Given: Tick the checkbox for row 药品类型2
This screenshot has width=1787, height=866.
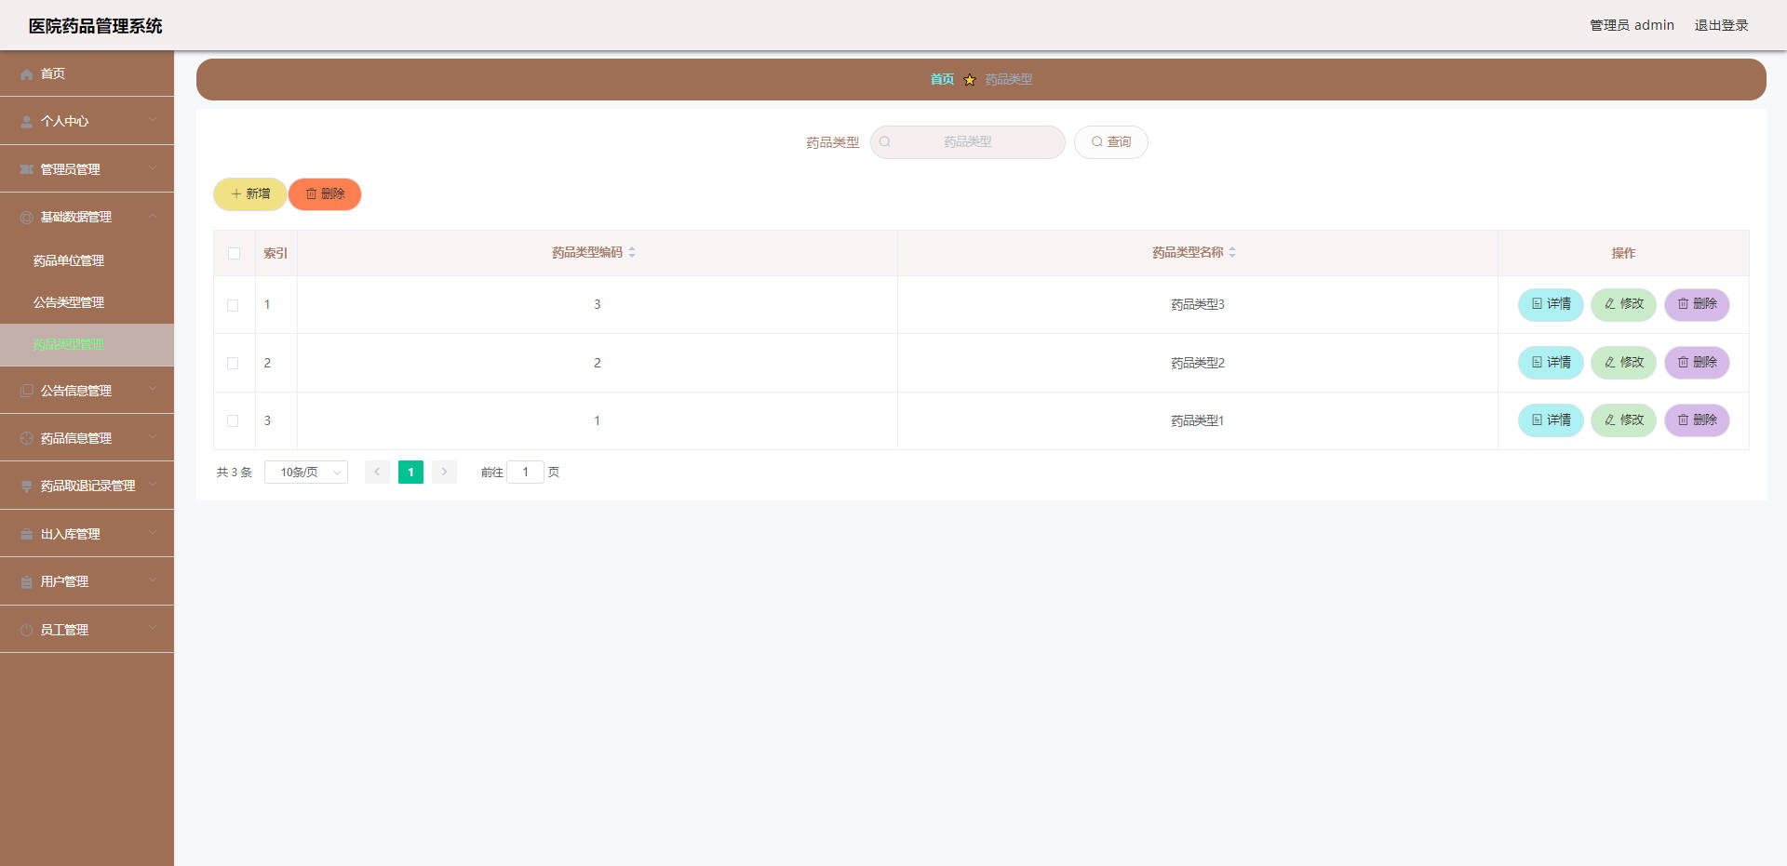Looking at the screenshot, I should point(233,364).
